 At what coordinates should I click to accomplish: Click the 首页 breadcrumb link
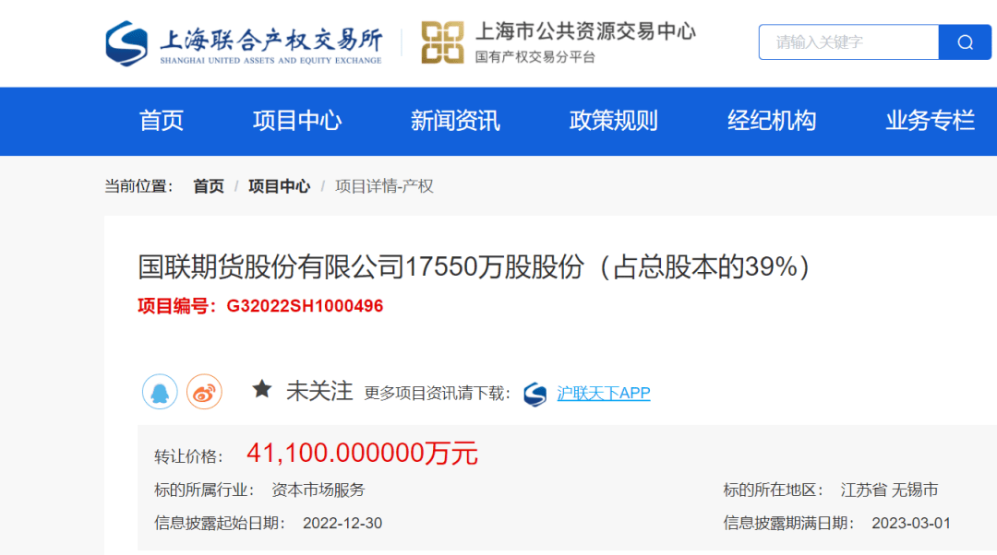(x=209, y=185)
